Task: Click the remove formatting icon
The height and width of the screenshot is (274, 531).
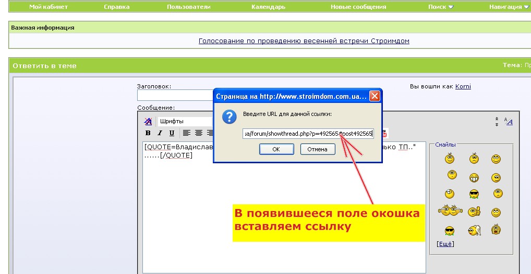Action: tap(148, 121)
